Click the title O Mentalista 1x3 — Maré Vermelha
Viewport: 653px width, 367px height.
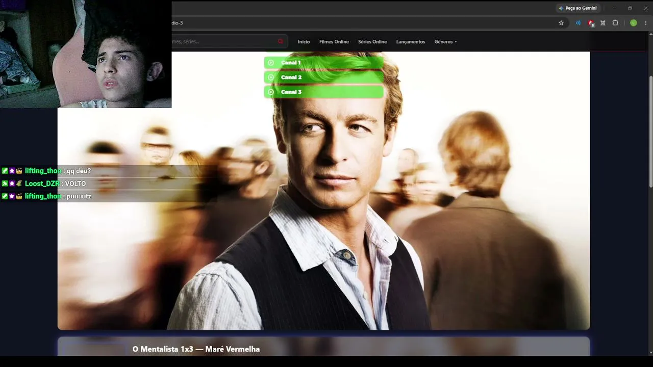(x=196, y=349)
